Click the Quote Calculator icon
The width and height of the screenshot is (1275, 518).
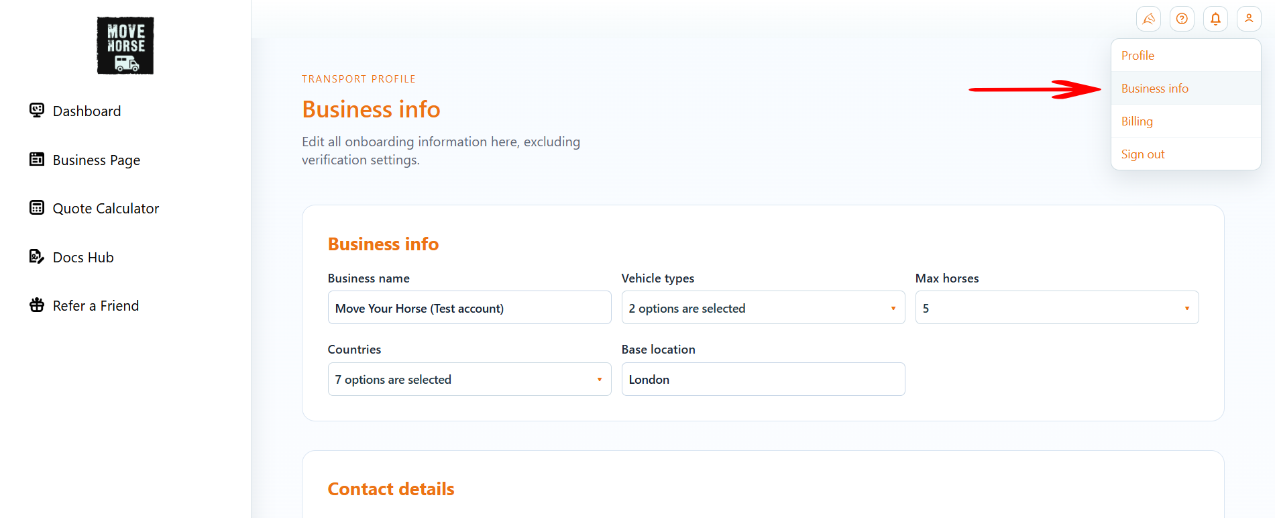[x=37, y=207]
